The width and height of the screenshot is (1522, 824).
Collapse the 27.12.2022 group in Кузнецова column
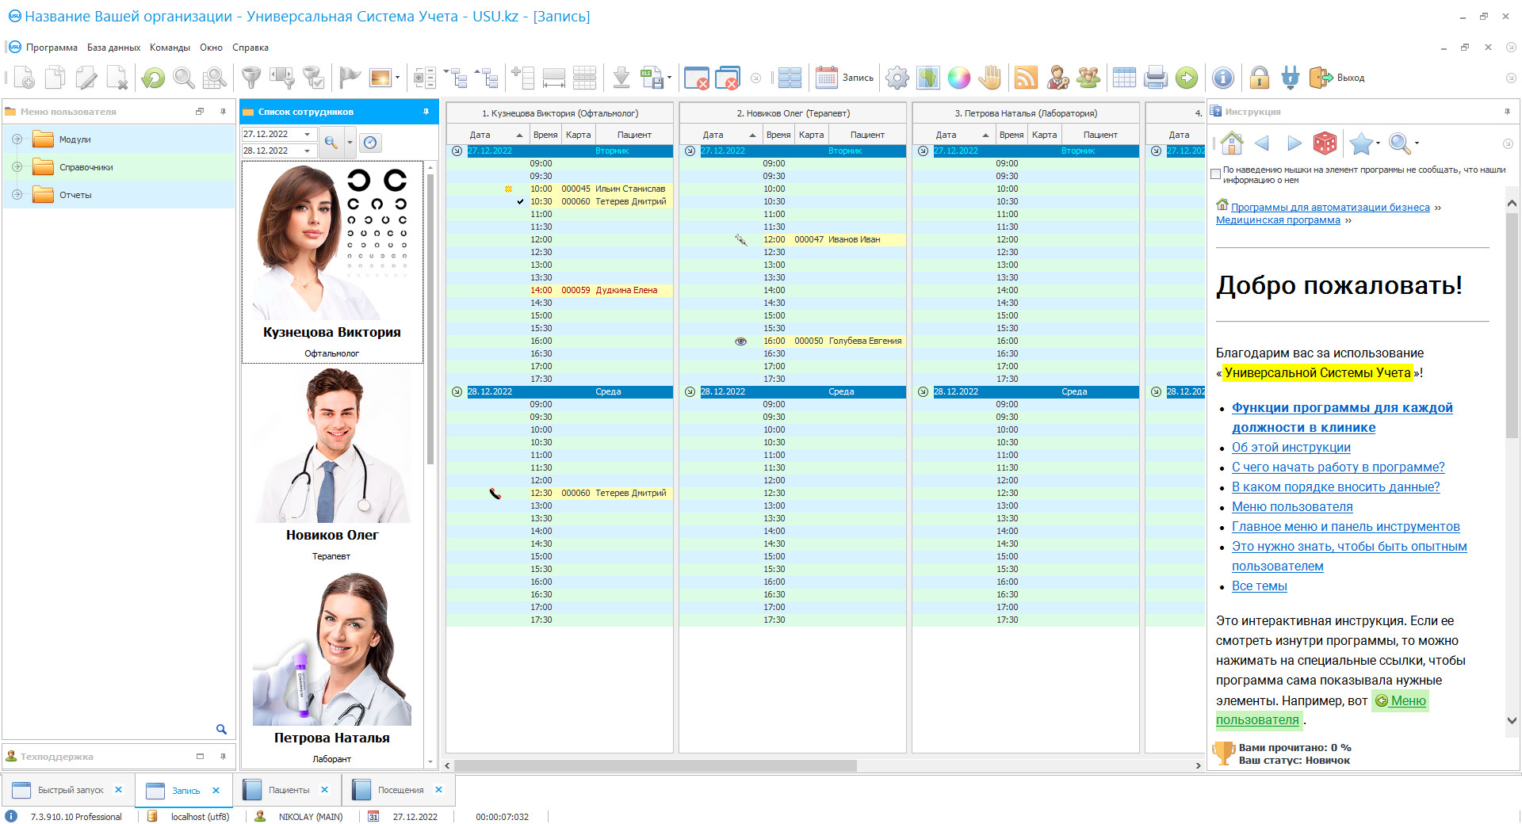pyautogui.click(x=457, y=151)
